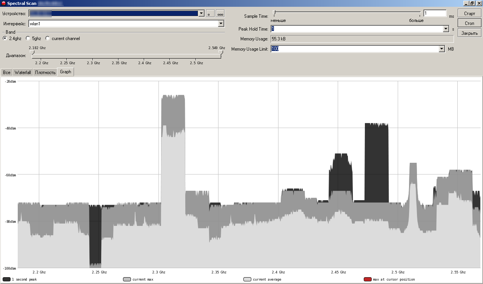
Task: Click the red Spectral Scan title icon
Action: click(x=4, y=3)
